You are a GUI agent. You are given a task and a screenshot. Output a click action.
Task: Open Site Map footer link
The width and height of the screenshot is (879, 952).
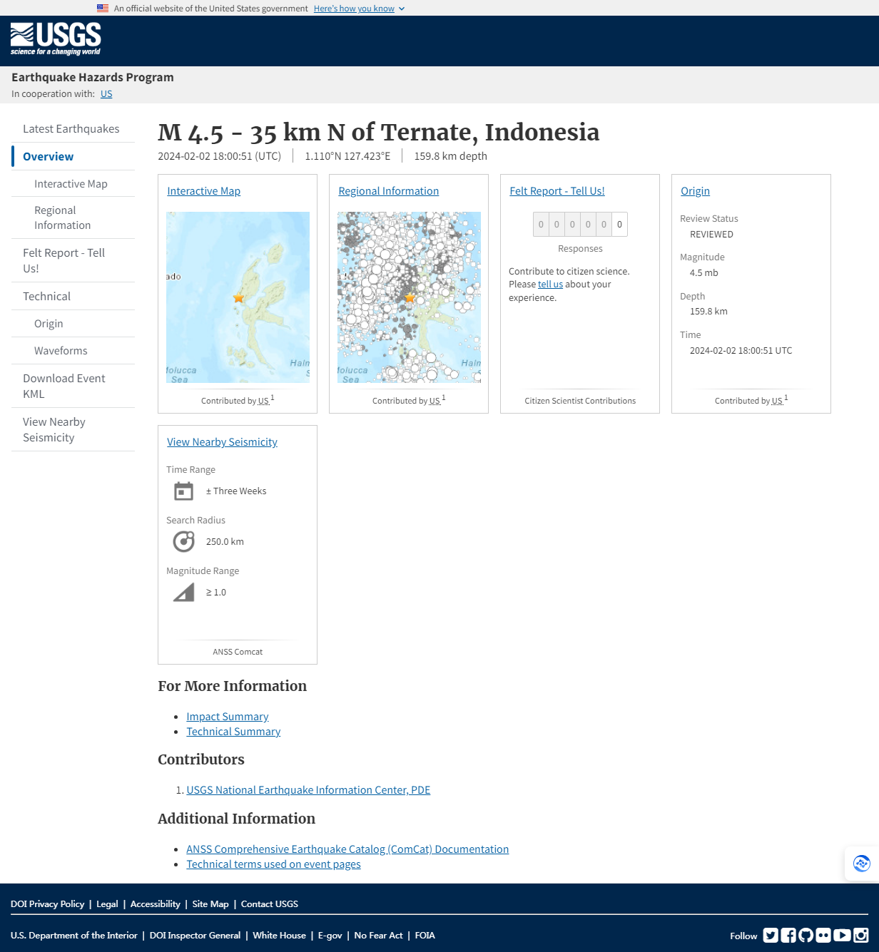(210, 904)
